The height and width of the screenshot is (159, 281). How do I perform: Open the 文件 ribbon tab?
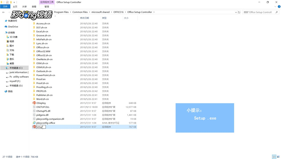[x=5, y=6]
